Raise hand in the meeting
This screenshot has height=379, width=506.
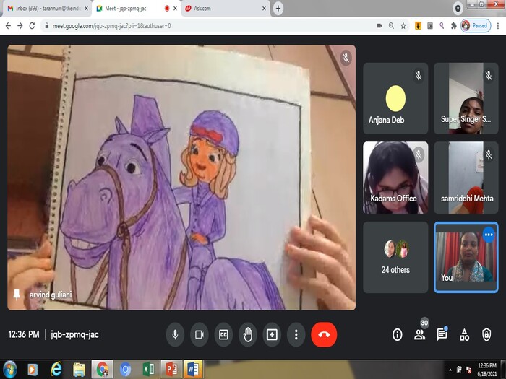pos(248,334)
